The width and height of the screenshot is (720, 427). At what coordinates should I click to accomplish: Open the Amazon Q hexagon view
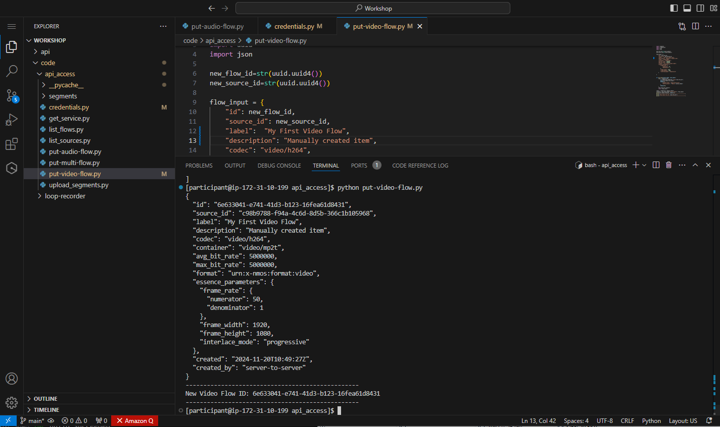(12, 168)
